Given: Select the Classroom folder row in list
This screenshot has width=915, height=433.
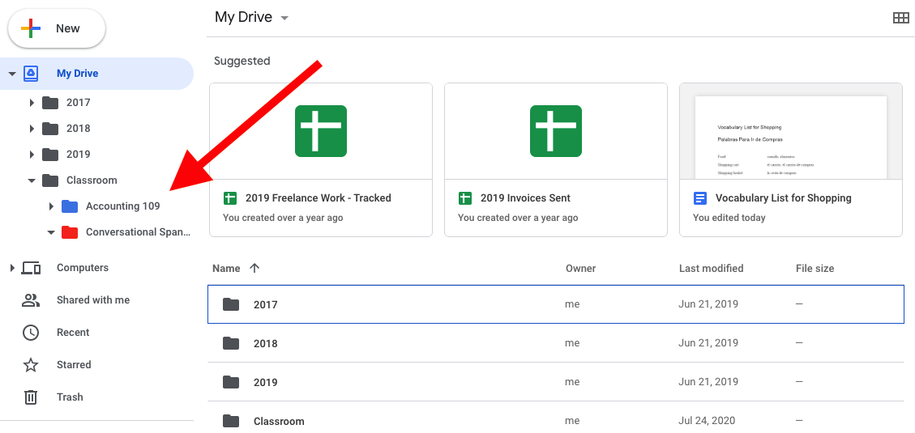Looking at the screenshot, I should (x=556, y=418).
